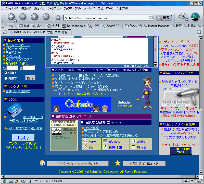Open the ファン登録 link
The image size is (204, 184).
click(x=91, y=128)
